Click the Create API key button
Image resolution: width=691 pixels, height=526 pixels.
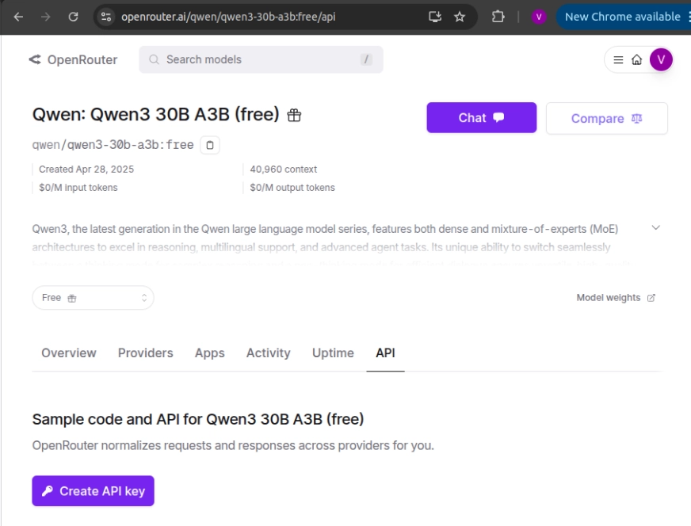click(x=92, y=492)
